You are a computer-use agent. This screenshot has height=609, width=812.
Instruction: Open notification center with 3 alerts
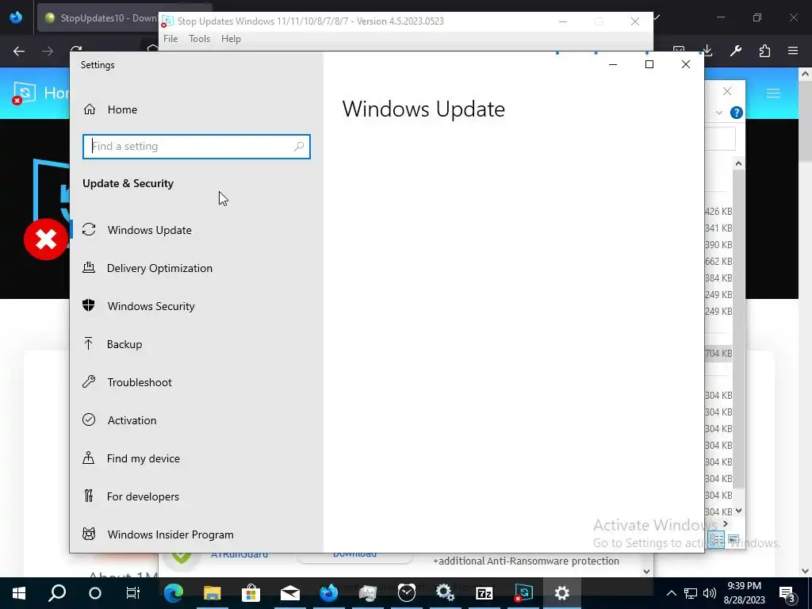tap(787, 594)
